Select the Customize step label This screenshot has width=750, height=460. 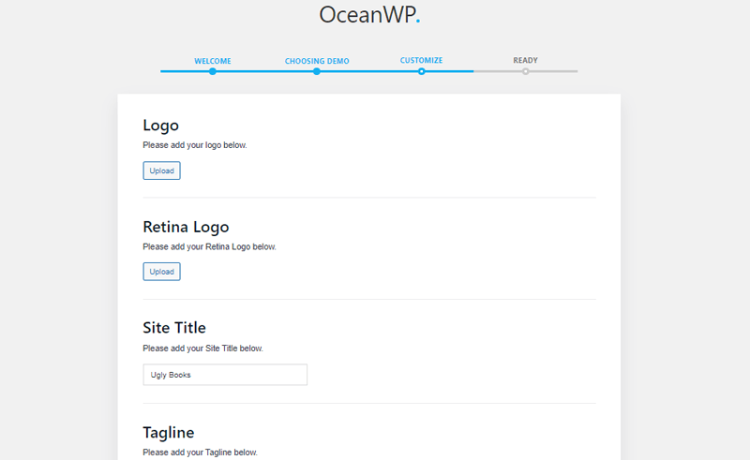click(421, 60)
